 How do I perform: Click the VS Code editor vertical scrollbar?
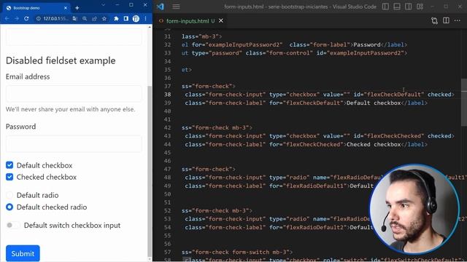(464, 103)
